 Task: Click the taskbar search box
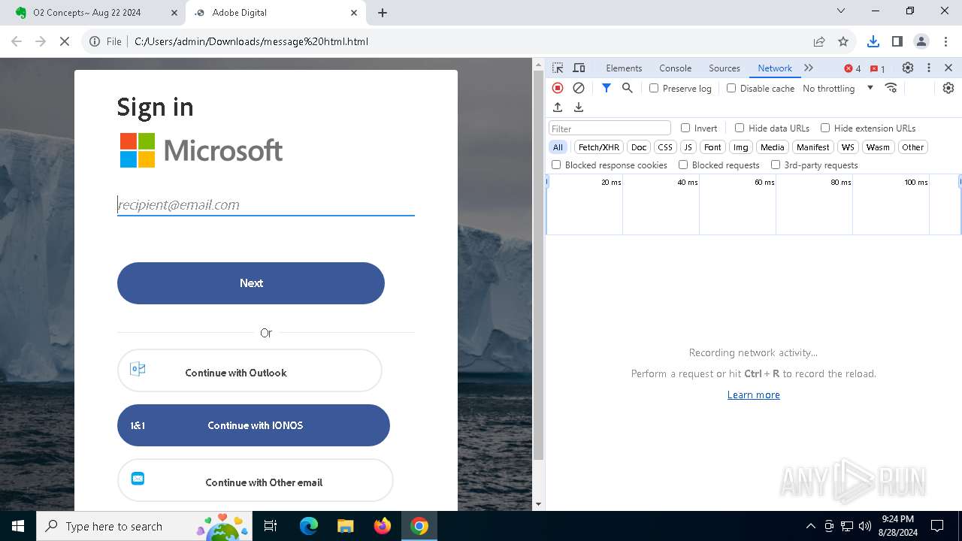tap(145, 526)
